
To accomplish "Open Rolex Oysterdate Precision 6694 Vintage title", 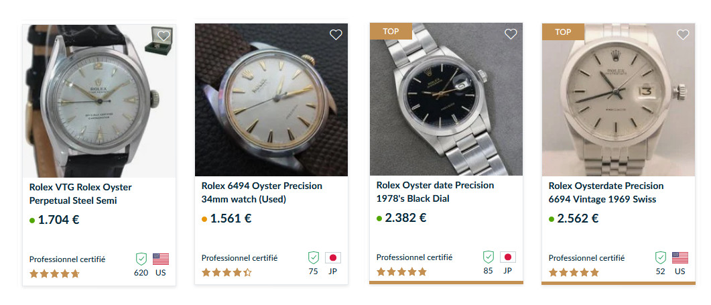I will coord(606,192).
